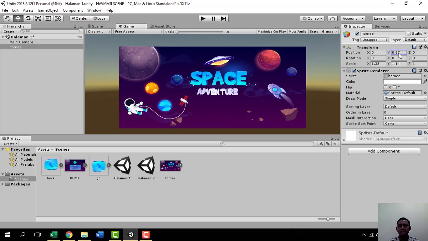The height and width of the screenshot is (241, 428).
Task: Toggle the Sprite Renderer enabled checkbox
Action: [x=354, y=71]
